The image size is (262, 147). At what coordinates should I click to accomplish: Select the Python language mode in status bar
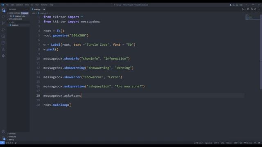click(x=229, y=143)
